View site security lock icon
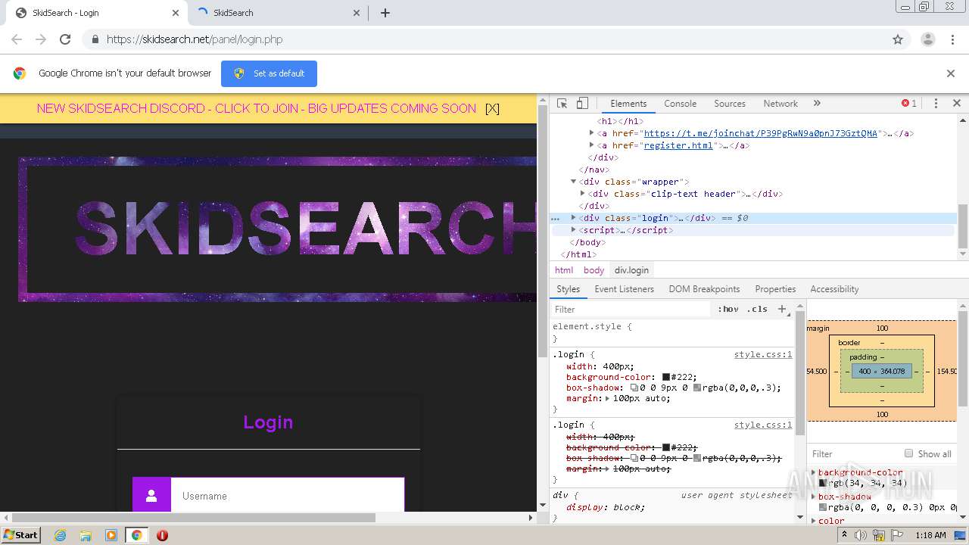Viewport: 969px width, 545px height. [95, 39]
